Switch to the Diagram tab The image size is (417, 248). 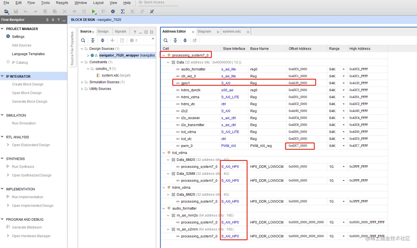coord(204,31)
